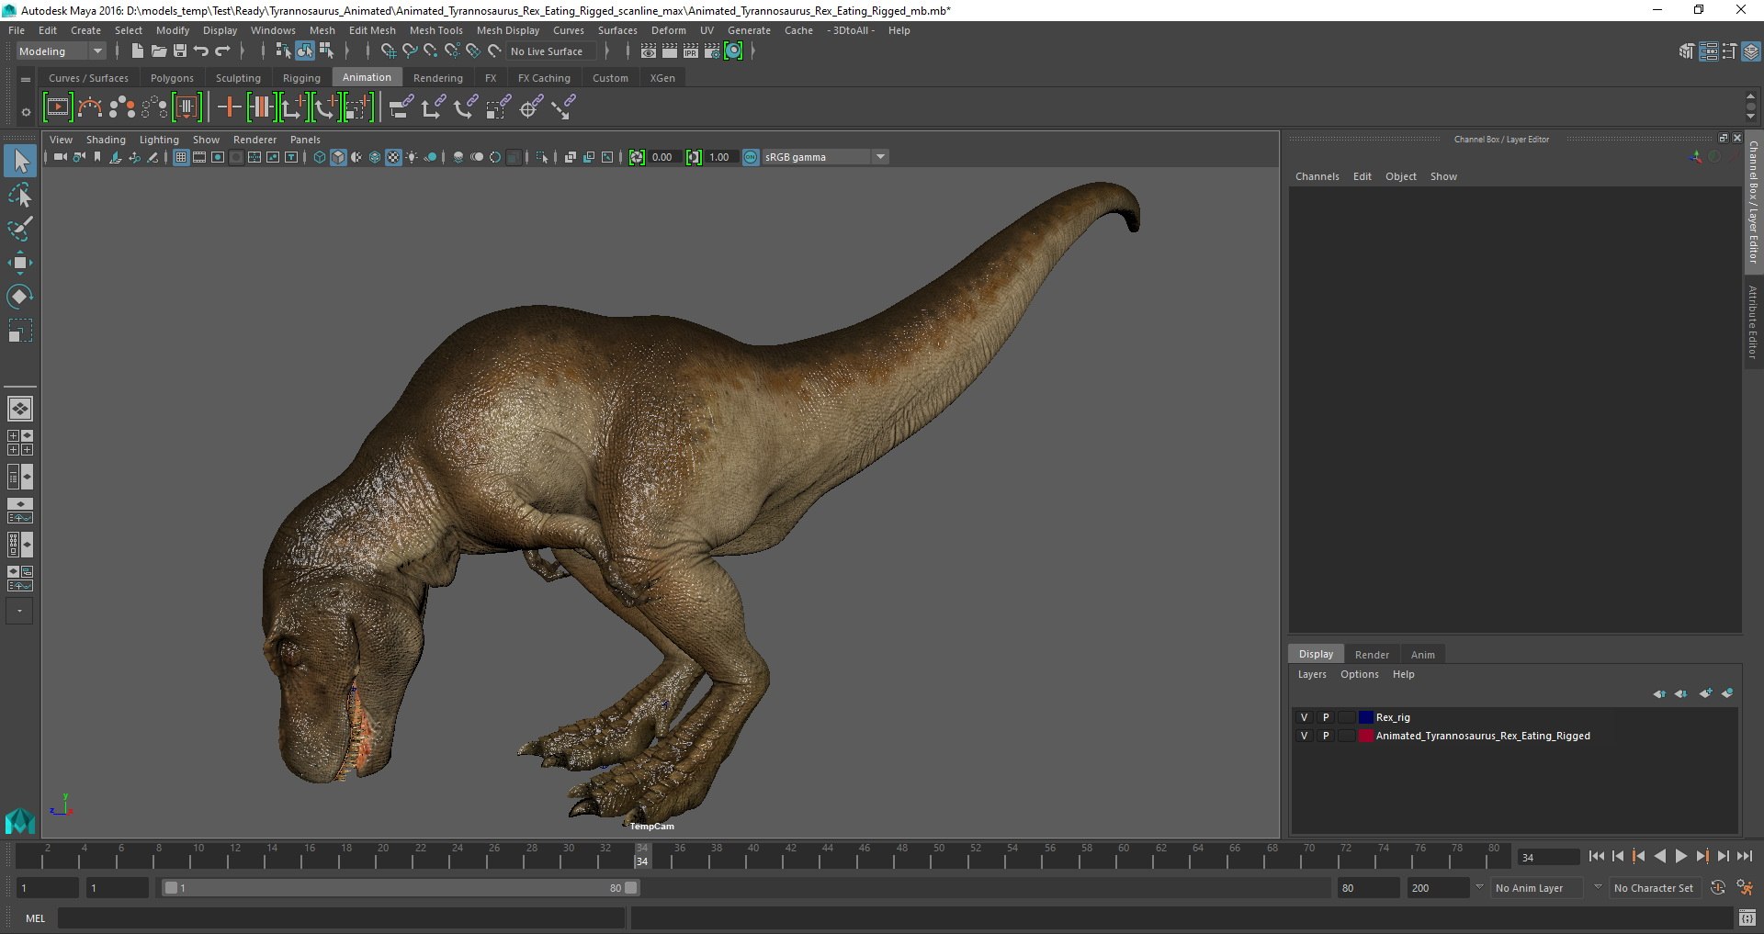Open the No Character Set dropdown
This screenshot has width=1764, height=934.
1655,888
